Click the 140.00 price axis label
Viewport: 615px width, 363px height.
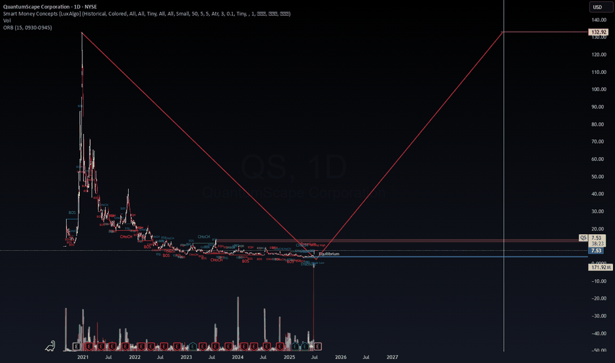(x=599, y=20)
